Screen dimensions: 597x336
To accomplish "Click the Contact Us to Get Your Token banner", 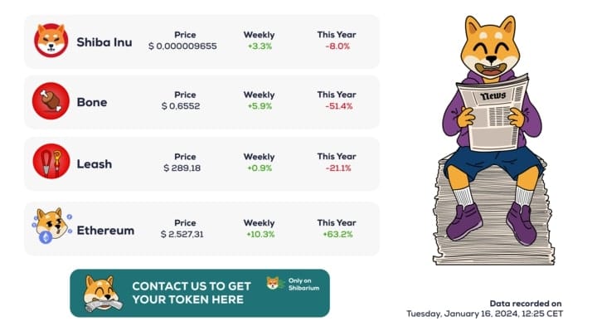I will point(199,293).
